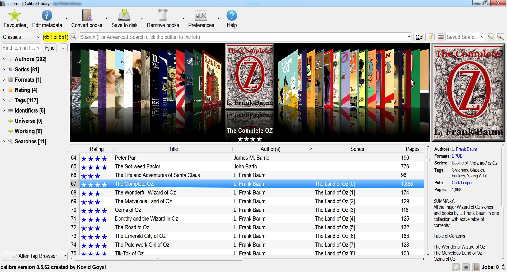The width and height of the screenshot is (507, 272).
Task: Sort the book list by Pages column
Action: point(412,149)
